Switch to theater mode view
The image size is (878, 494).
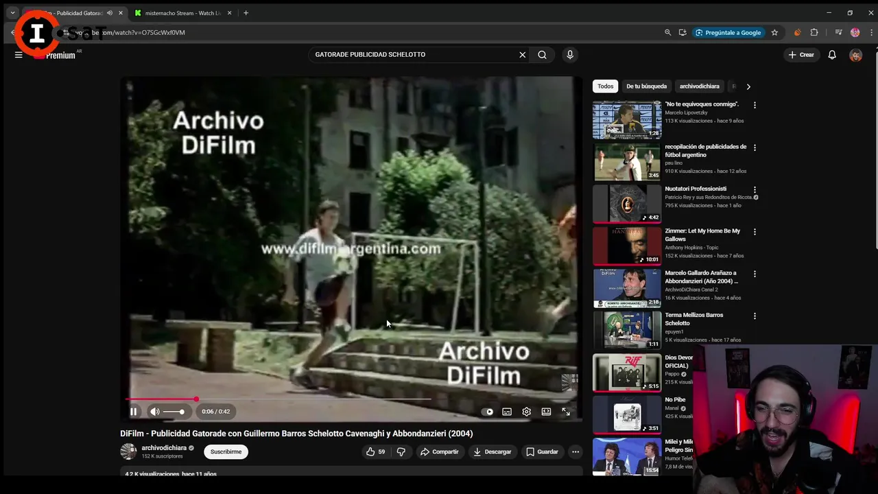click(546, 412)
